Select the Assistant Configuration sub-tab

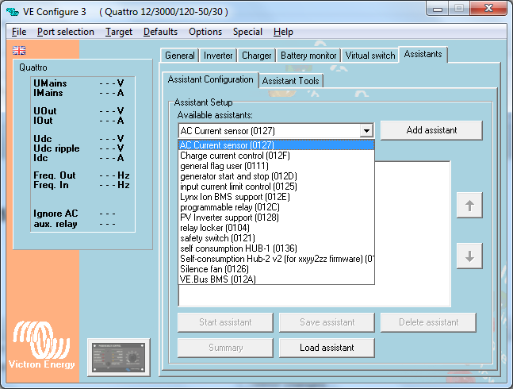[210, 79]
